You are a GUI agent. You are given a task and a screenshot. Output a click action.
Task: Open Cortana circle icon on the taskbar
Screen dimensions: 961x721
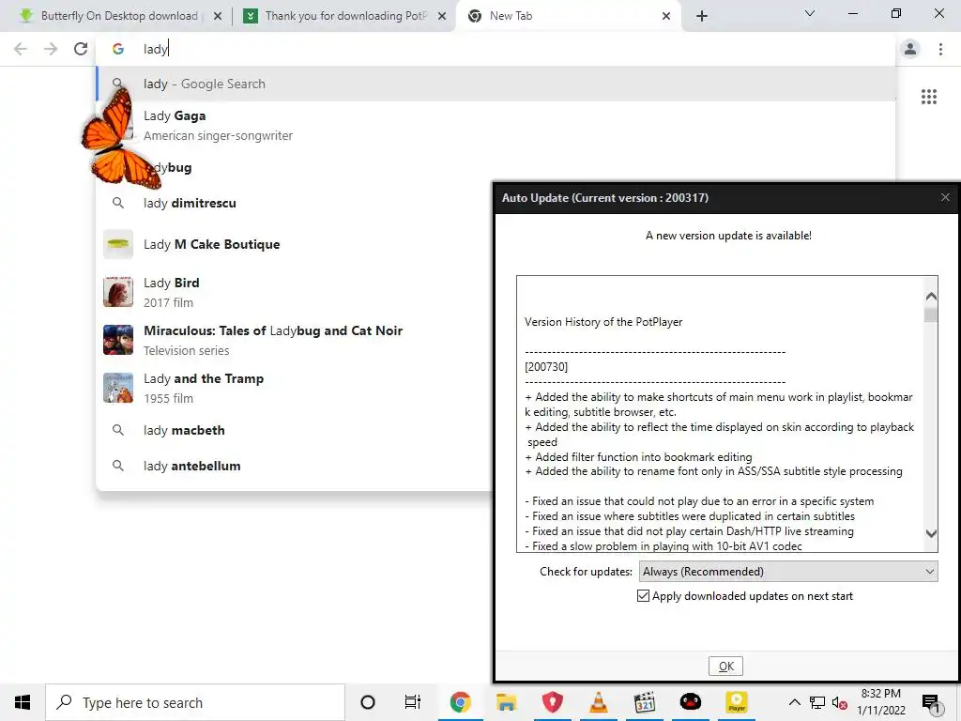(x=368, y=702)
